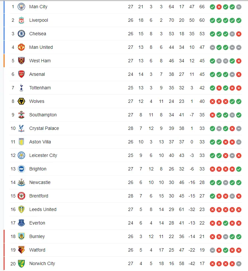Click the Man City club crest
Viewport: 248px width, 271px height.
pos(21,7)
